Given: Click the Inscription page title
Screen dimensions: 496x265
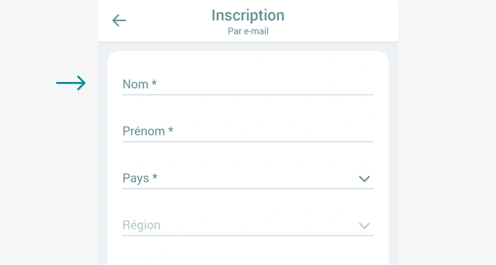Looking at the screenshot, I should (248, 15).
